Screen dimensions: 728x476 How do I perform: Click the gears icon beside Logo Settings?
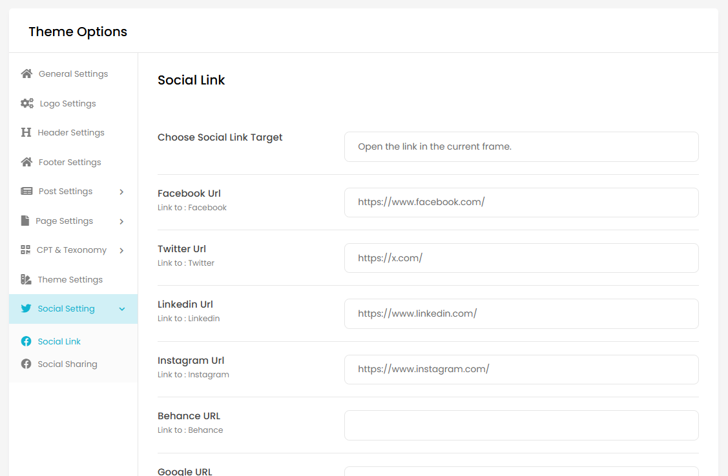point(27,103)
